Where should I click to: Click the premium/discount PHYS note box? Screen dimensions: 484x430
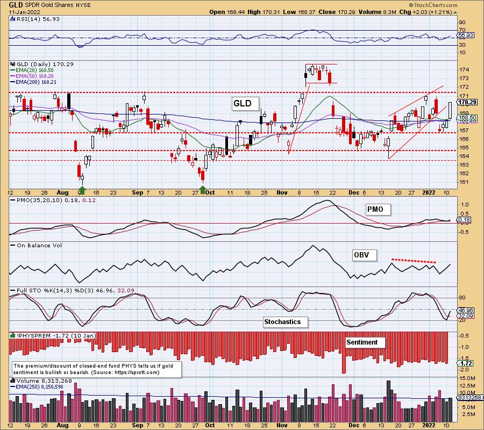[97, 369]
